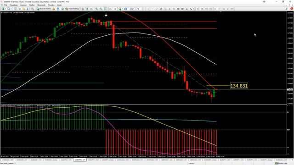Select the active USDJPY+,H1 chart tab
The height and width of the screenshot is (165, 294).
[80, 160]
